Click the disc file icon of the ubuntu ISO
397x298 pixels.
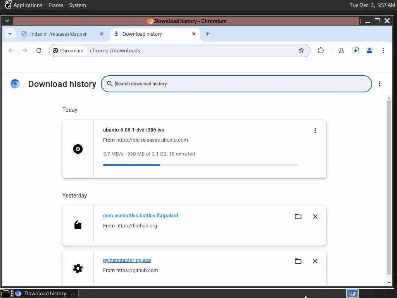click(x=78, y=149)
